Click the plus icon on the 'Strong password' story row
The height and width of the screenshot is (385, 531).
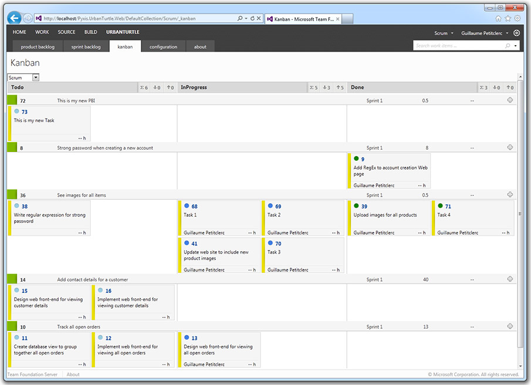point(510,147)
